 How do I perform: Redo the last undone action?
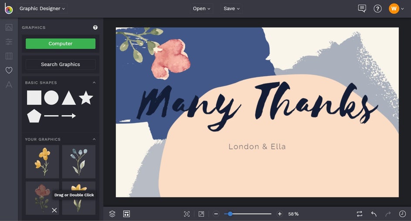pyautogui.click(x=388, y=214)
